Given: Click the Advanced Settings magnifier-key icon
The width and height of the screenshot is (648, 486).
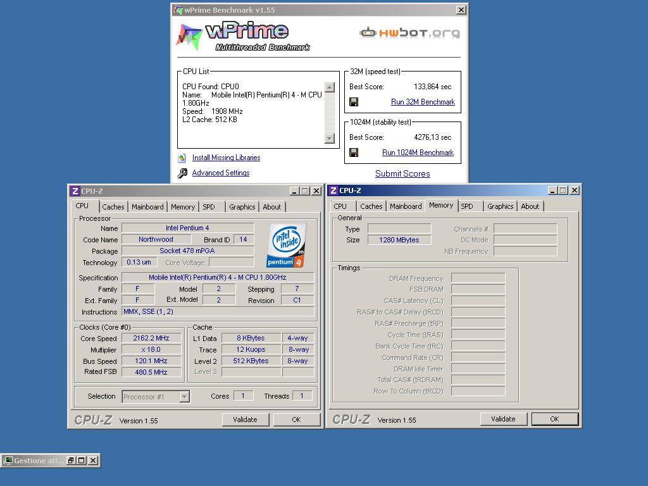Looking at the screenshot, I should click(x=182, y=173).
